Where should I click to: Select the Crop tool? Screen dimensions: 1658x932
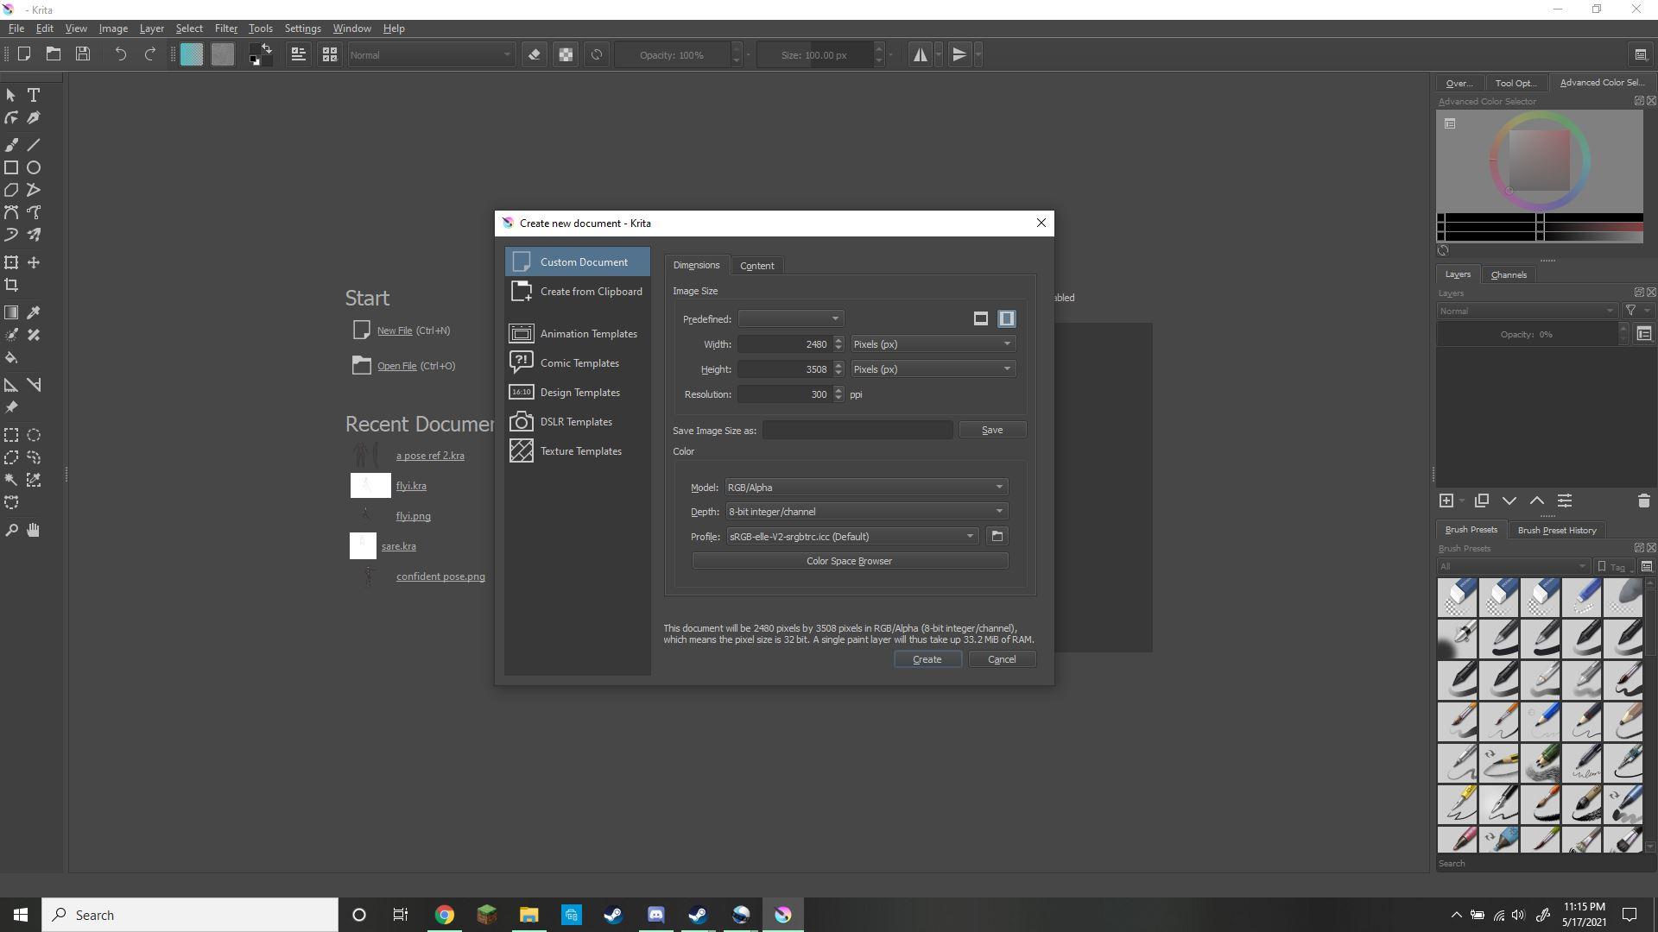point(12,285)
